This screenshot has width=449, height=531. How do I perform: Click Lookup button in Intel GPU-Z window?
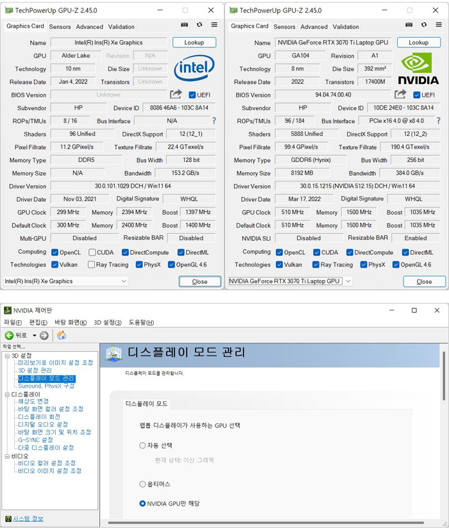tap(194, 42)
